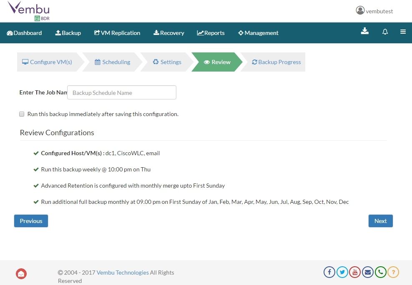Click the 'Enter The Job Name' label
The height and width of the screenshot is (285, 412).
(x=43, y=92)
